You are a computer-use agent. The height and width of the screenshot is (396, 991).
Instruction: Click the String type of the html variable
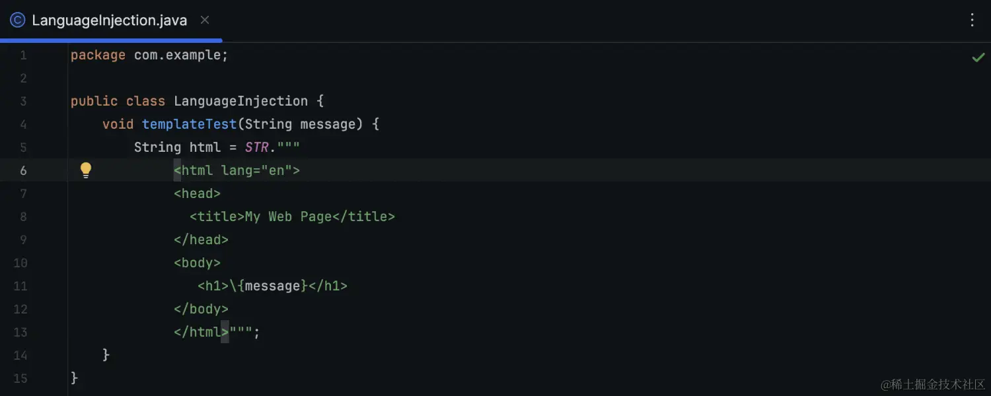pos(158,147)
